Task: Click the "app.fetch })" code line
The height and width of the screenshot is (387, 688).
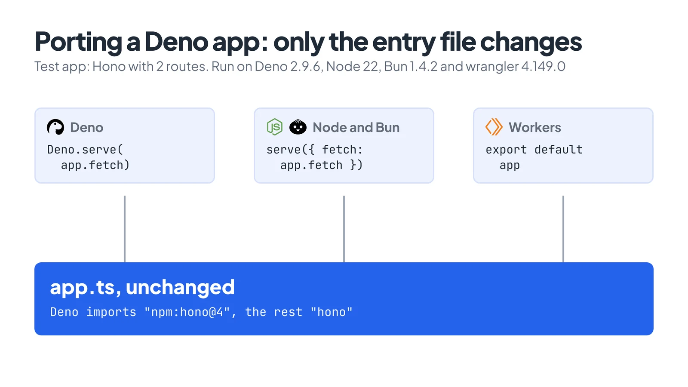Action: (322, 165)
